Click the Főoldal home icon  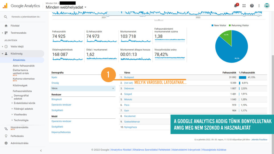pyautogui.click(x=6, y=26)
